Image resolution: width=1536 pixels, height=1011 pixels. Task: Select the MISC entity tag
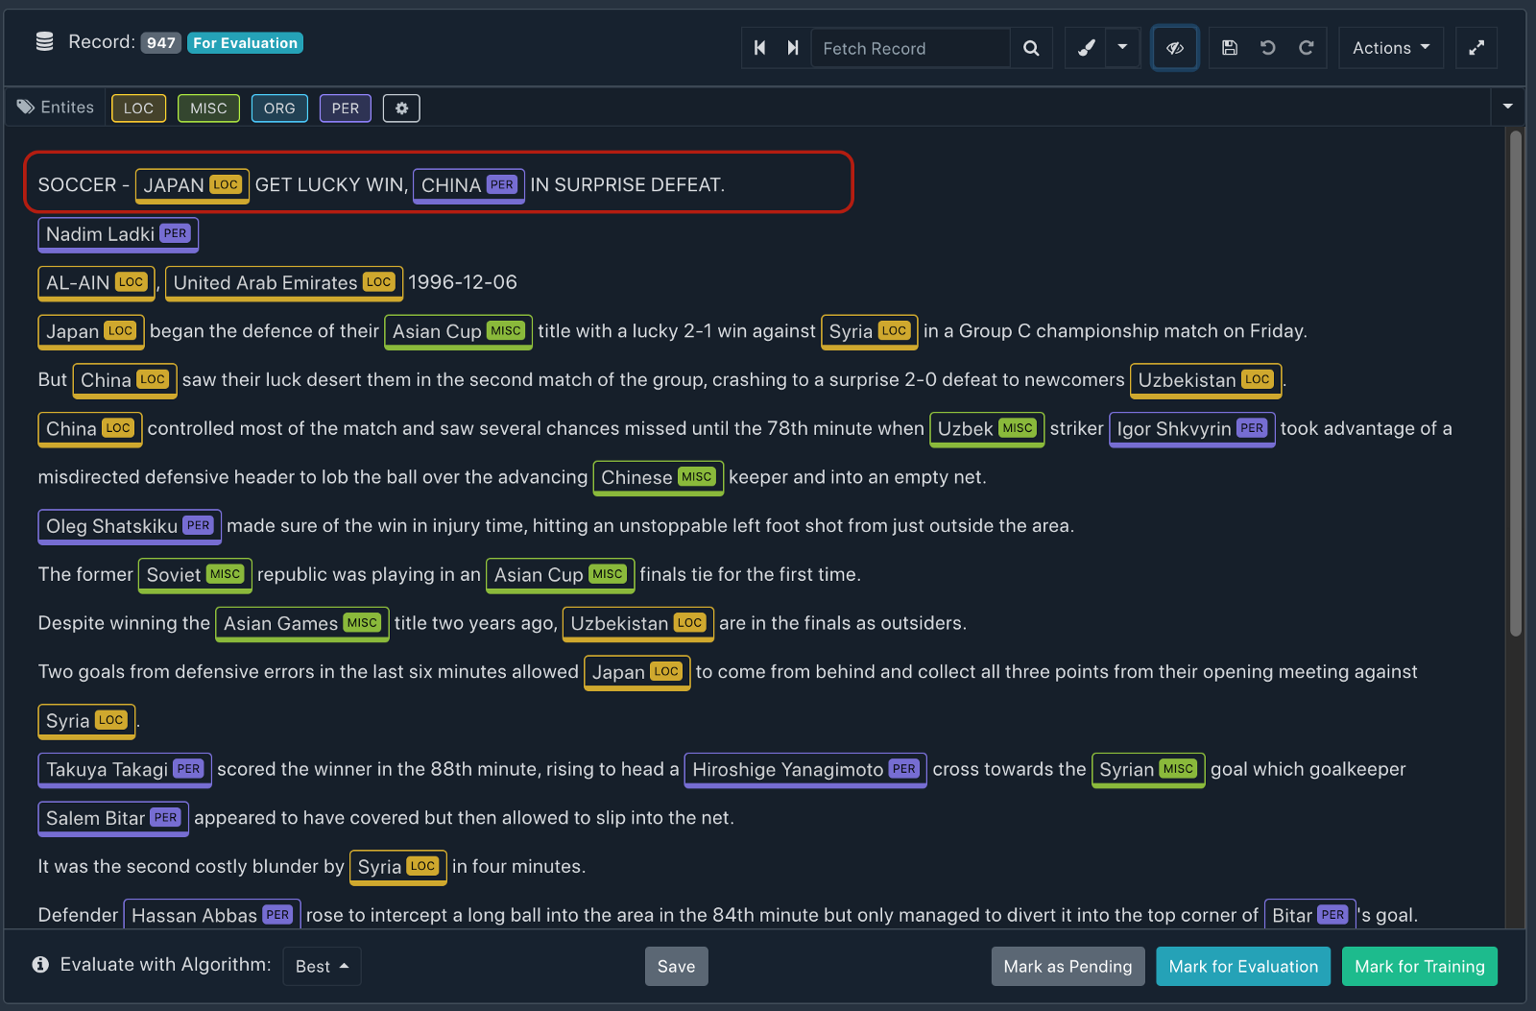click(208, 108)
